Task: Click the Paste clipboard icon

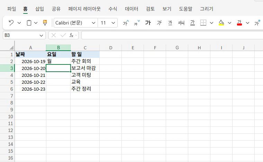Action: [x=29, y=23]
